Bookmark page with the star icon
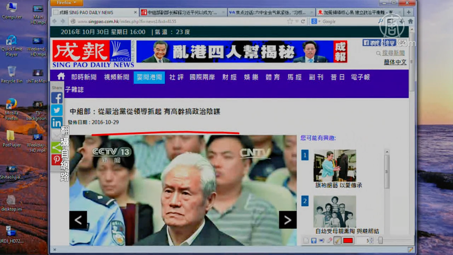The image size is (453, 255). 290,21
